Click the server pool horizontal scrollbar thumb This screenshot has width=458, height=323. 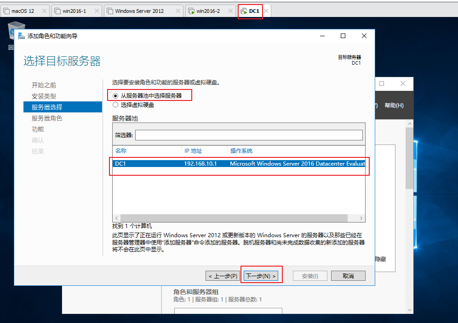(234, 218)
